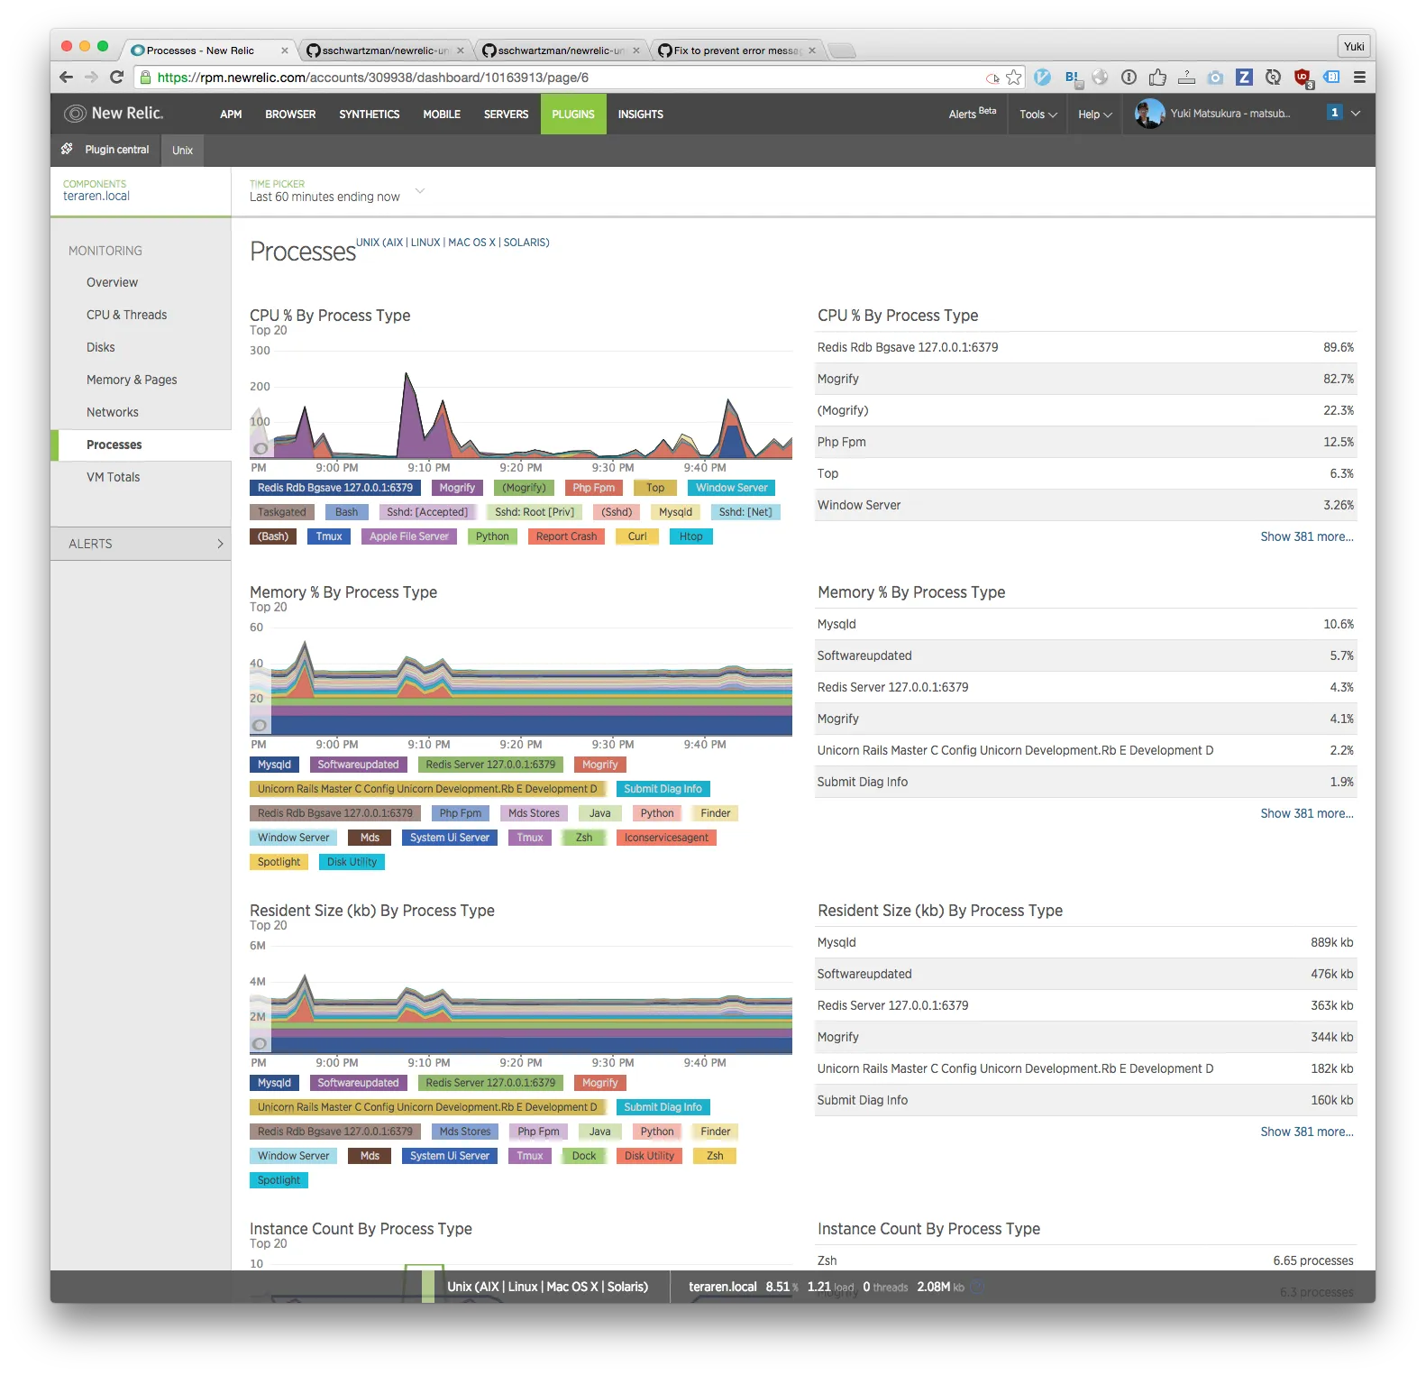
Task: Open the APM menu
Action: (231, 115)
